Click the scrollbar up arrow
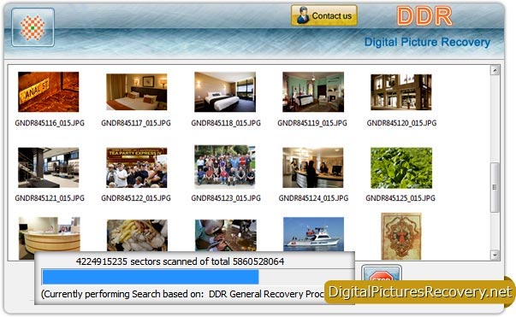 click(x=495, y=70)
